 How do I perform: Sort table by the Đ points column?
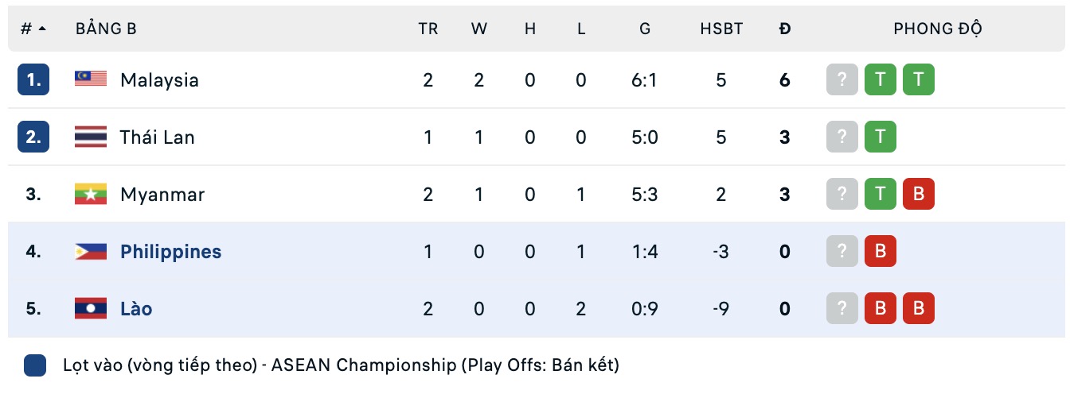(x=785, y=29)
